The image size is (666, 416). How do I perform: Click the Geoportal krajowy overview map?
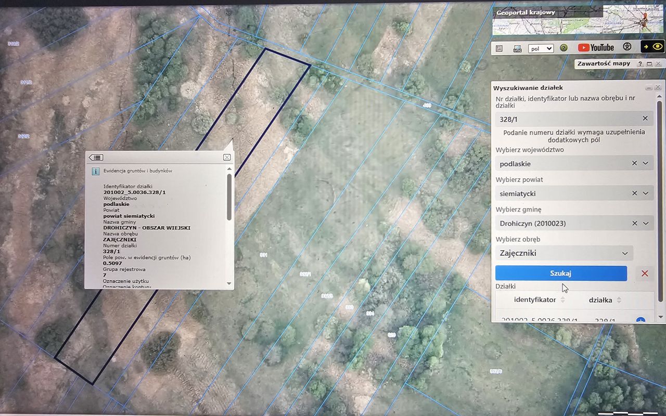click(x=579, y=20)
